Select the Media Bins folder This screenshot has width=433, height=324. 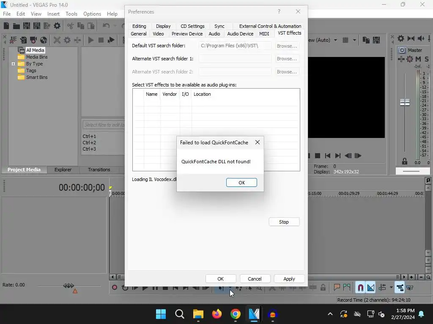click(37, 57)
